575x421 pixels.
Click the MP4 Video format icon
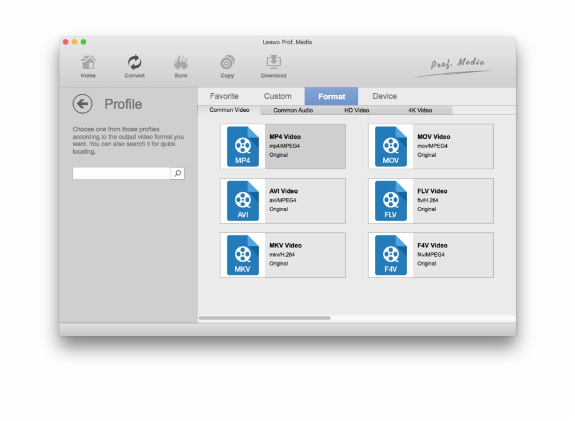[x=242, y=146]
